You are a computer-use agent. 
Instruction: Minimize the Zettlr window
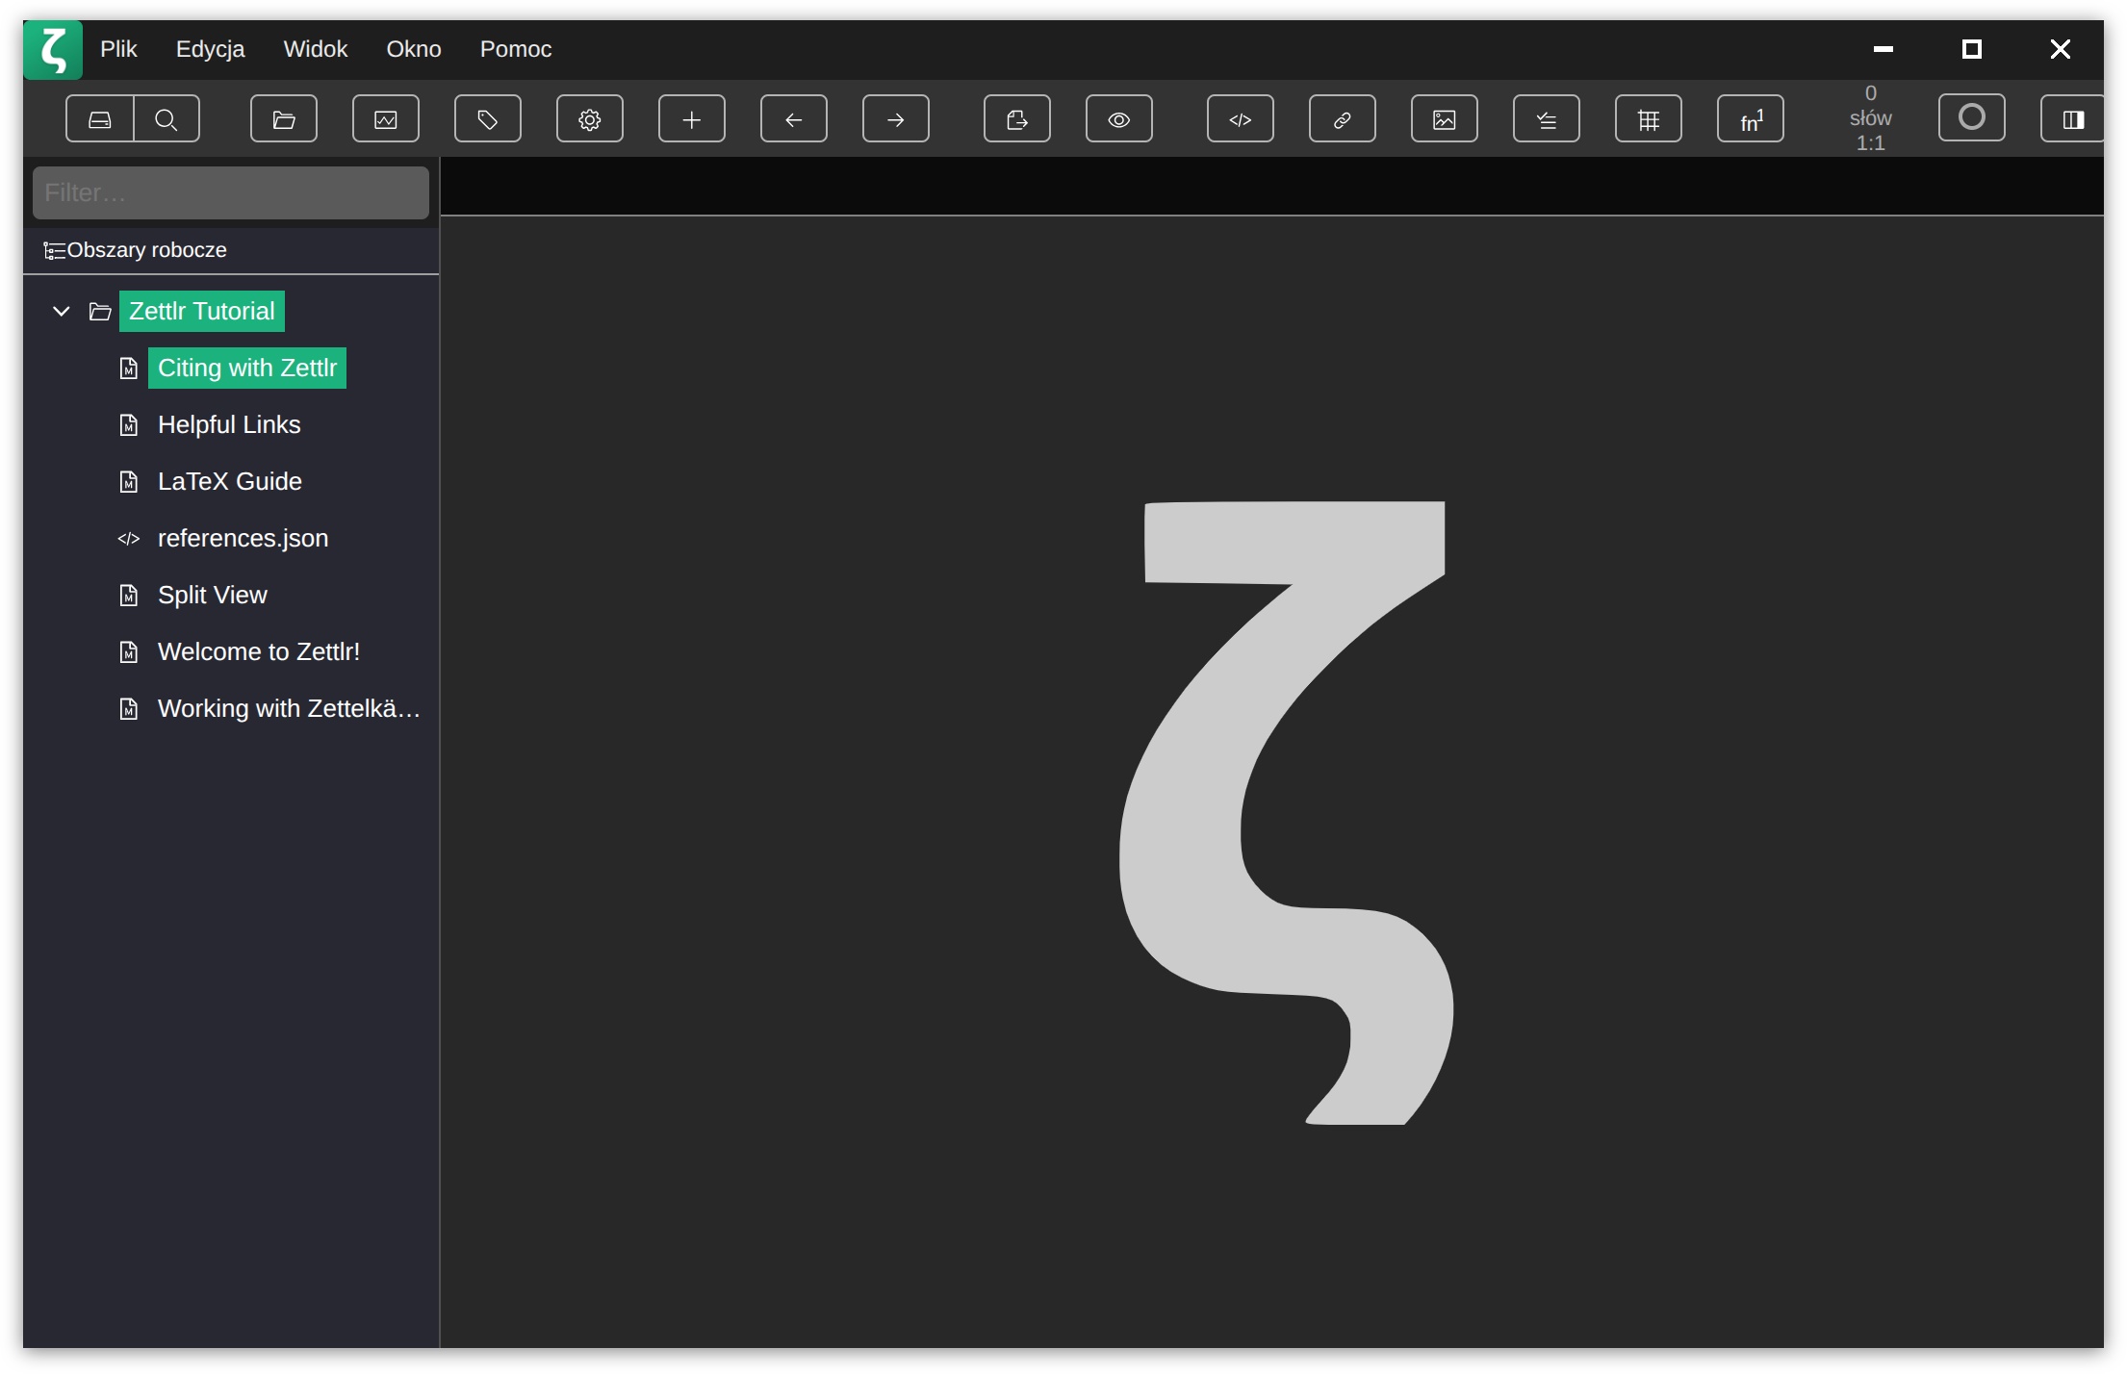click(1884, 49)
